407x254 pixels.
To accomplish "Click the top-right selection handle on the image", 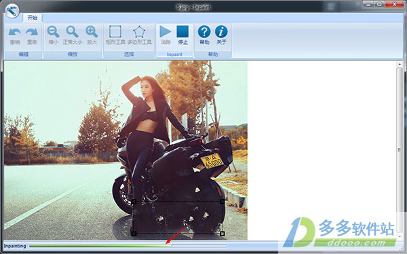I will [222, 202].
